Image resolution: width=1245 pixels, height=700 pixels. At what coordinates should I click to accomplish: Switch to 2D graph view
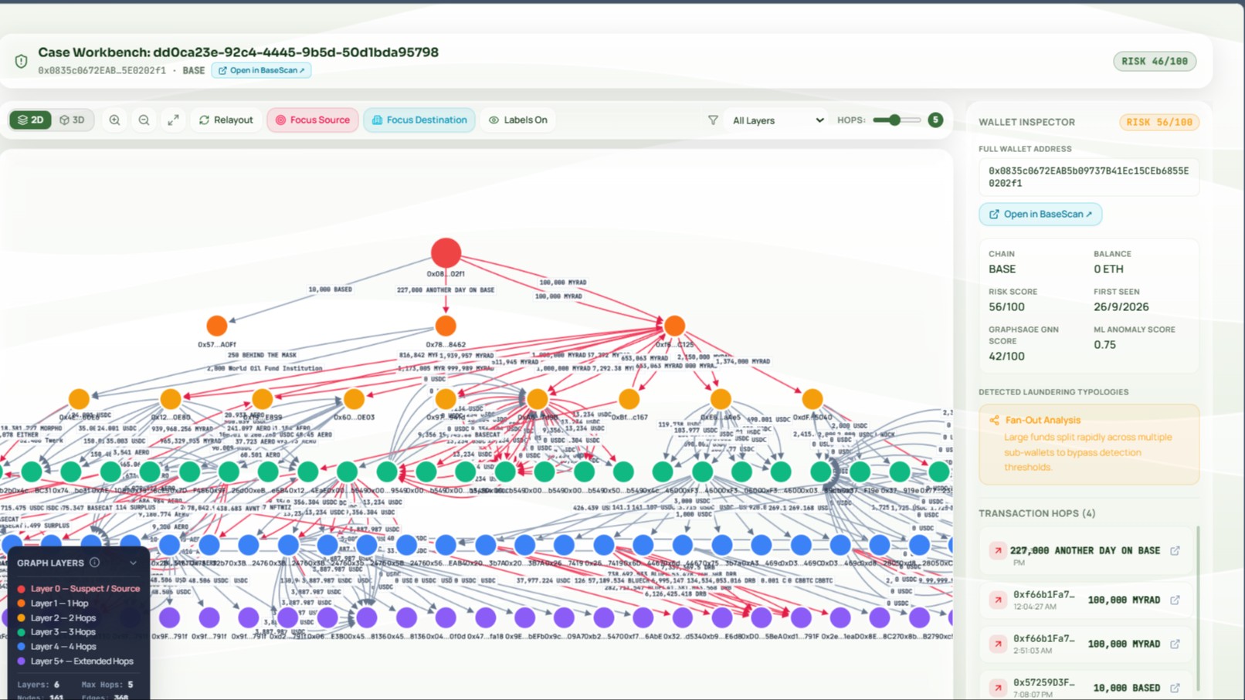[x=30, y=120]
